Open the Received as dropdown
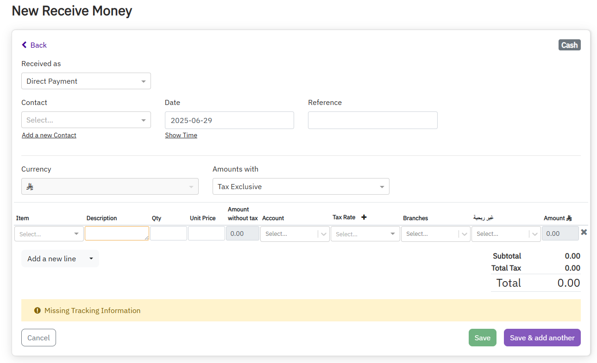This screenshot has height=363, width=597. coord(86,81)
